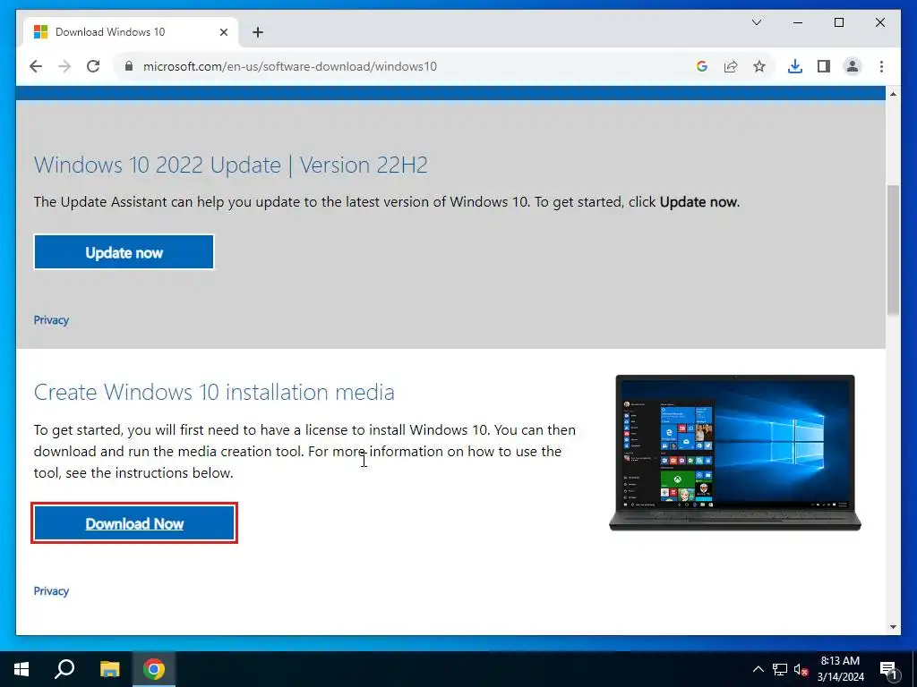The width and height of the screenshot is (917, 687).
Task: Open the taskbar clock and date
Action: coord(840,669)
